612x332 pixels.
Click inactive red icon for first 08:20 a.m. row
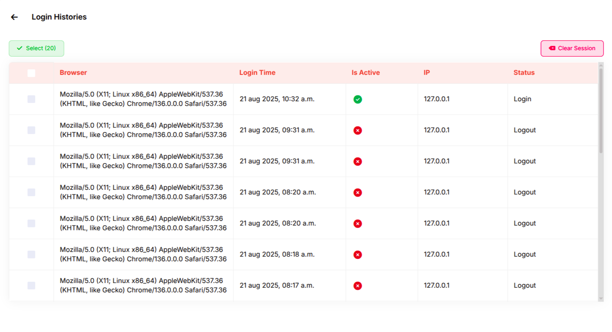tap(358, 192)
